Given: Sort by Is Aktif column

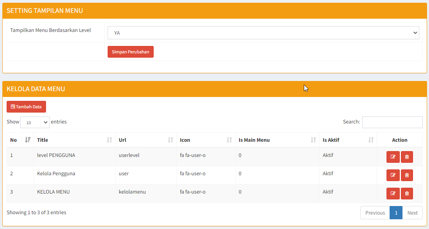Looking at the screenshot, I should (348, 140).
